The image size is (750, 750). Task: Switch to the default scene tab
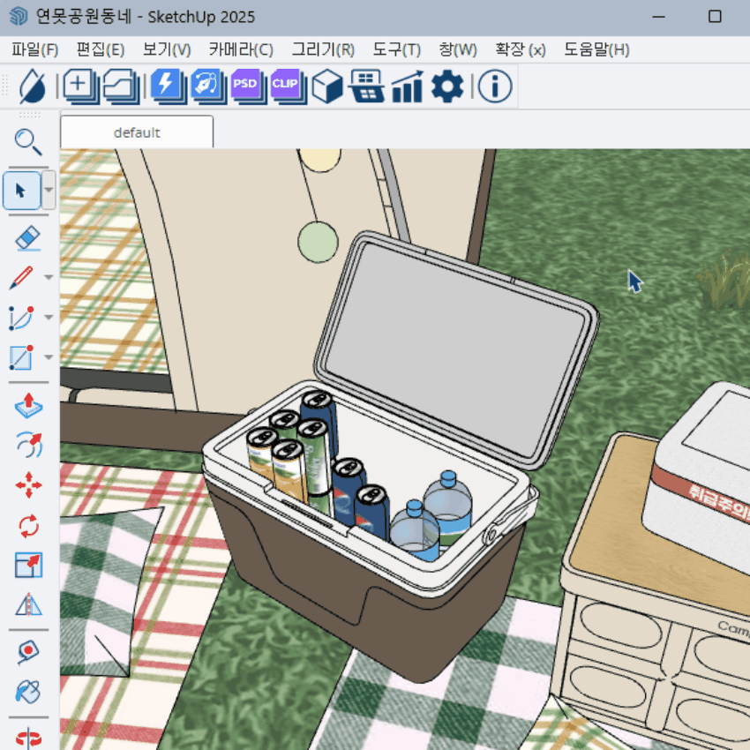tap(137, 132)
